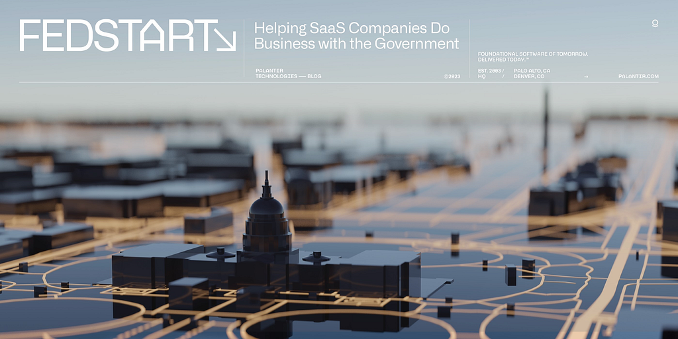Click the 'DENVER, CO' text

tap(529, 77)
